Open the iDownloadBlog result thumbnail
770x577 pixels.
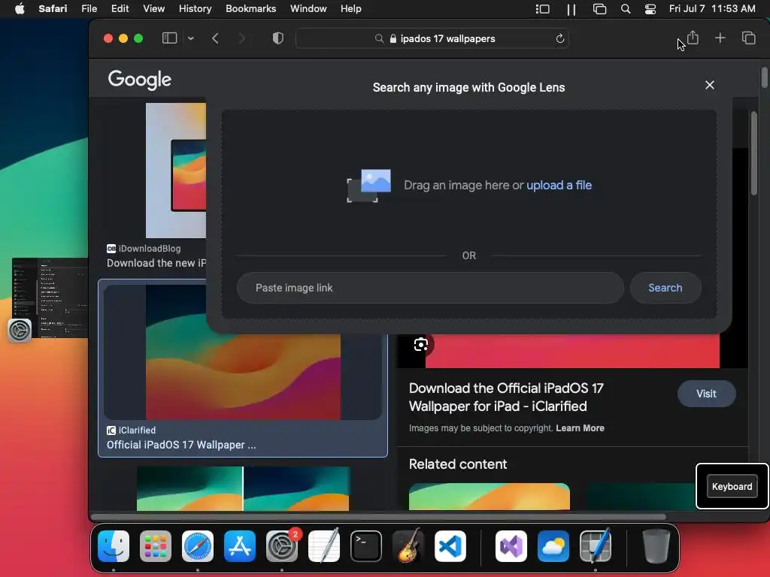[x=176, y=171]
